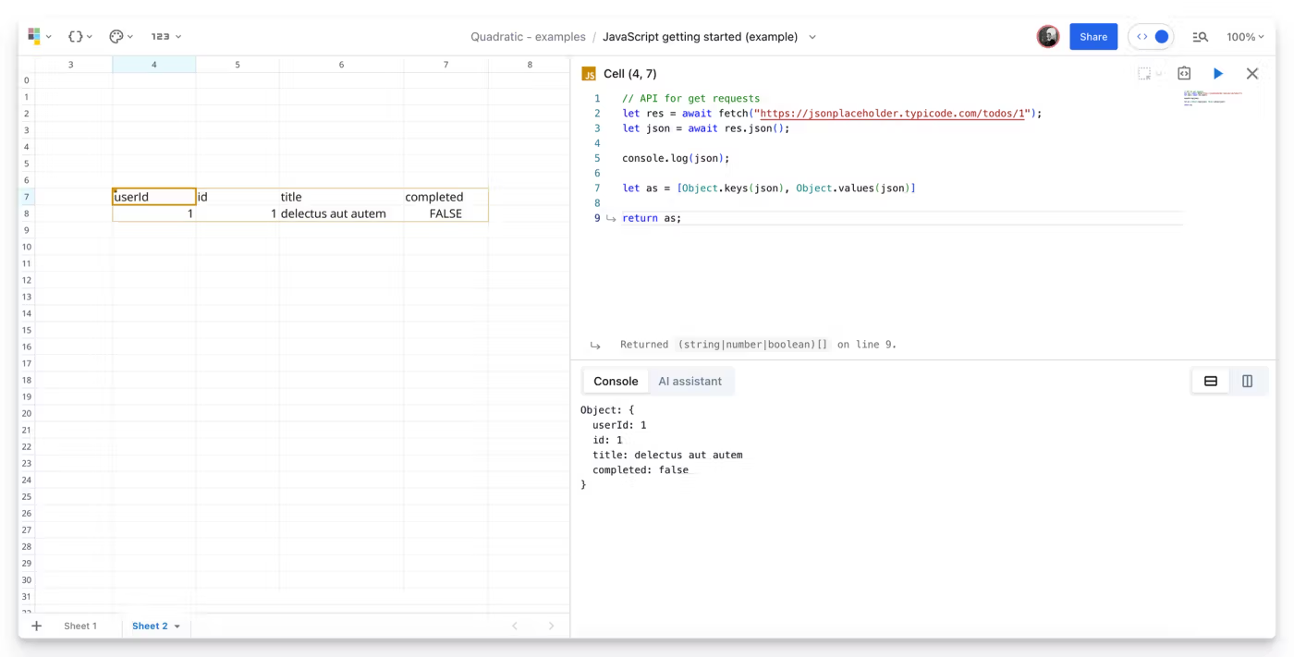This screenshot has height=657, width=1294.
Task: Toggle the code editor visibility switch
Action: point(1152,37)
